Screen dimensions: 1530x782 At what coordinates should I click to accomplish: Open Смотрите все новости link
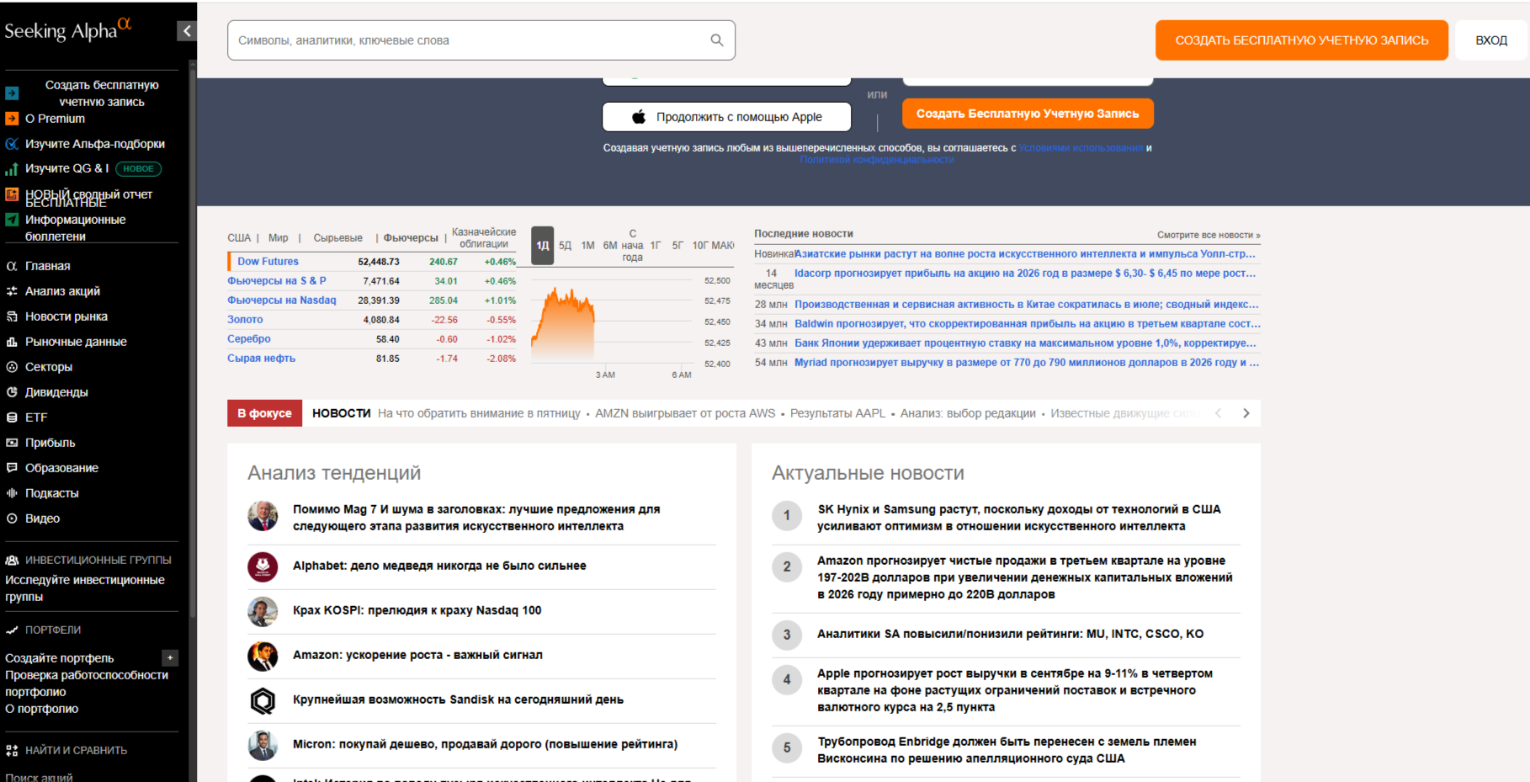click(x=1209, y=235)
